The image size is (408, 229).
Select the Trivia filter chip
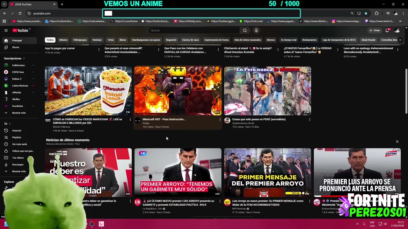pyautogui.click(x=110, y=40)
